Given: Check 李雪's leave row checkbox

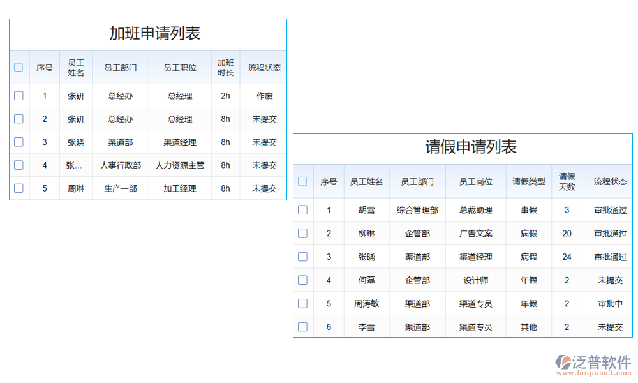Looking at the screenshot, I should tap(302, 326).
